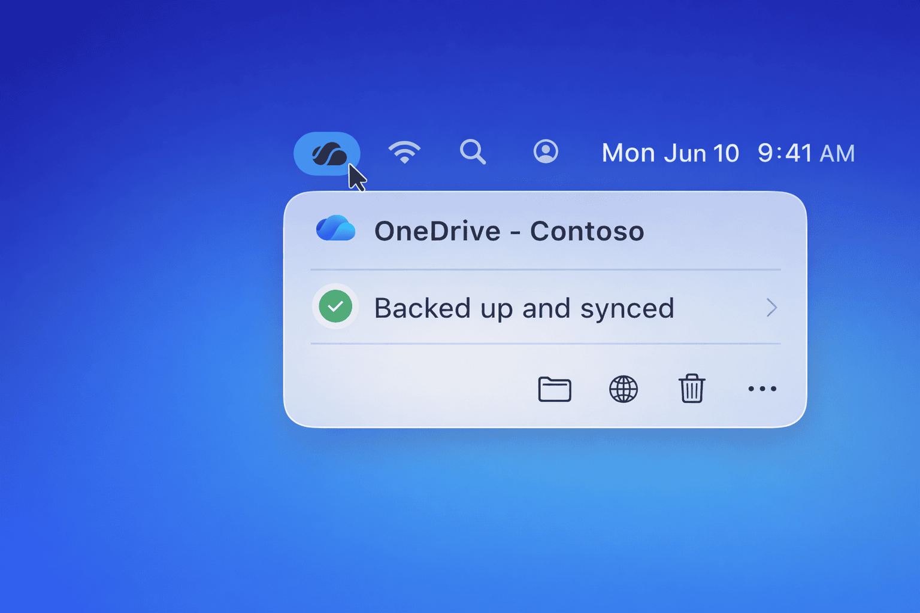
Task: View OneDrive online via globe icon
Action: [x=624, y=389]
